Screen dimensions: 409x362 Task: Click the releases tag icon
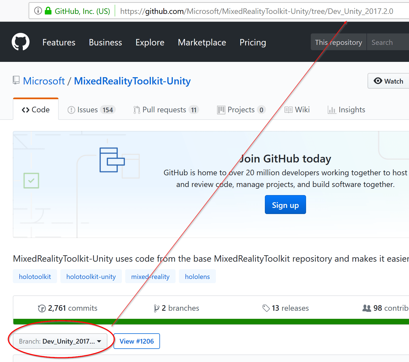pyautogui.click(x=266, y=308)
